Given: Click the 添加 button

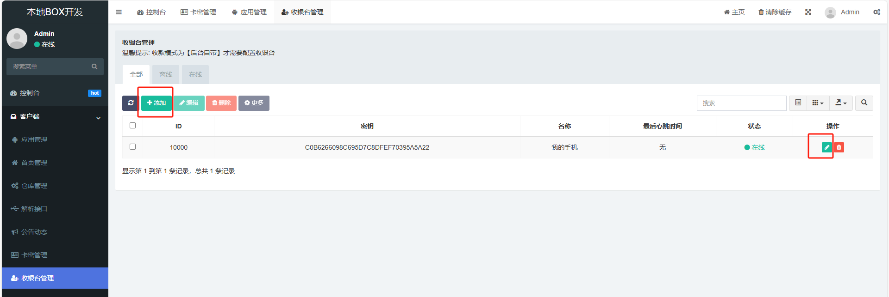Looking at the screenshot, I should pos(157,103).
